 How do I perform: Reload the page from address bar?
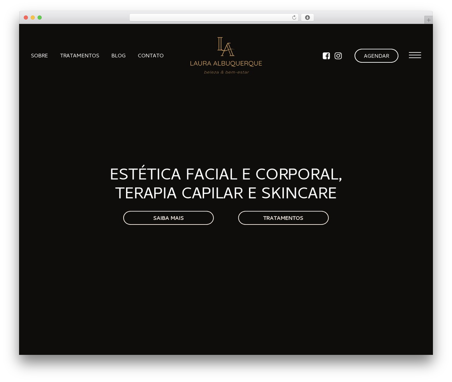pyautogui.click(x=294, y=18)
